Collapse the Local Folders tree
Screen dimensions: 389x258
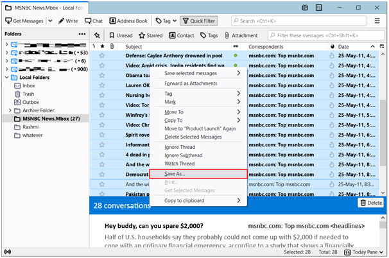[6, 78]
